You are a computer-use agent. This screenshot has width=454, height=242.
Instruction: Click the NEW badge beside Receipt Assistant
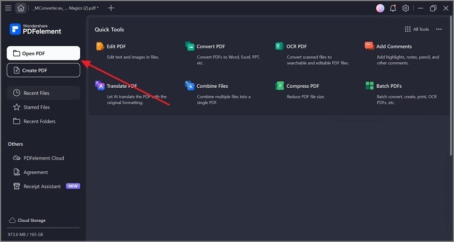[x=73, y=186]
